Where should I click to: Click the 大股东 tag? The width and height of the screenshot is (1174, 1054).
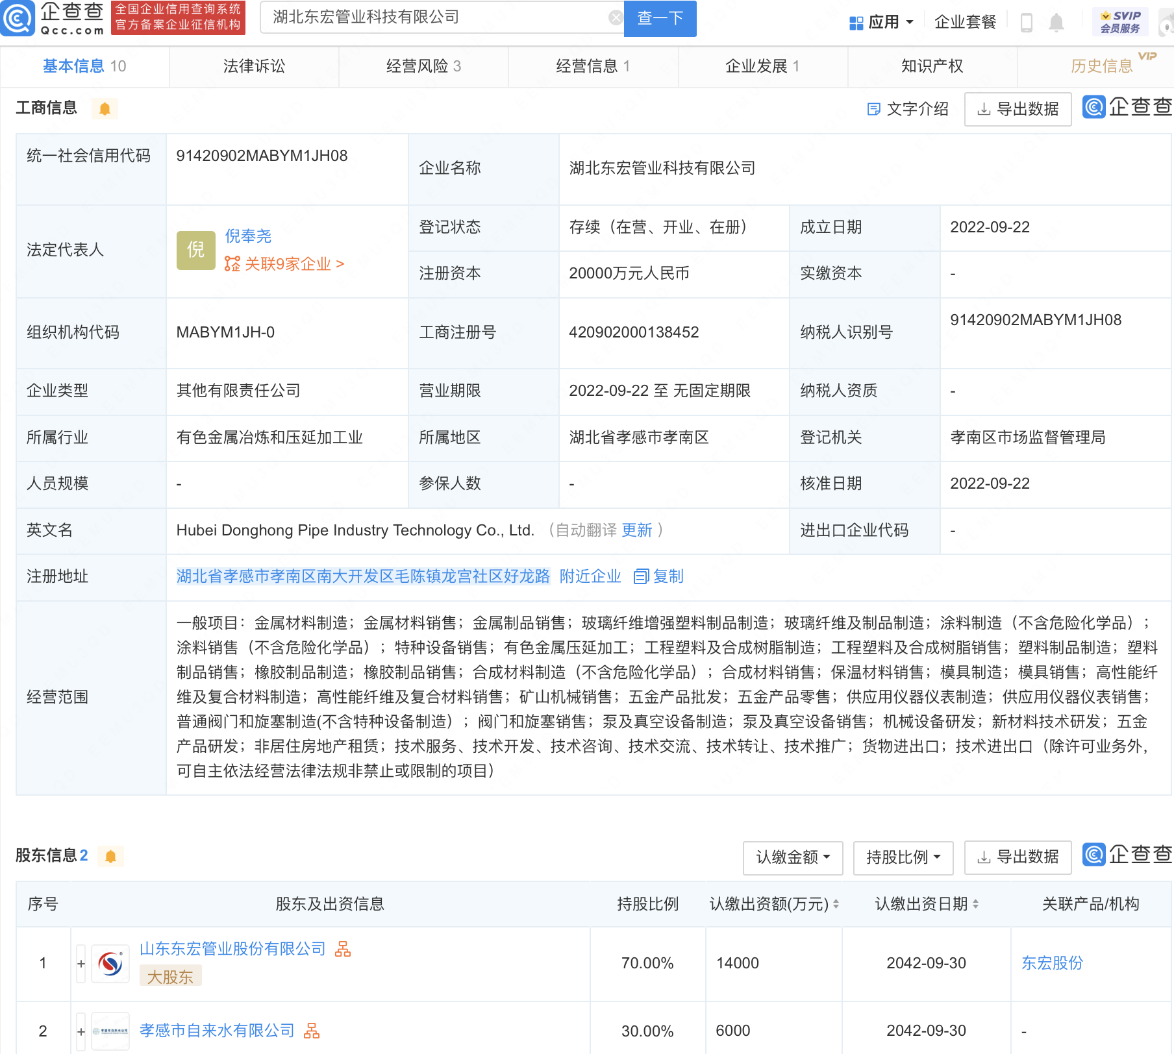[x=170, y=977]
